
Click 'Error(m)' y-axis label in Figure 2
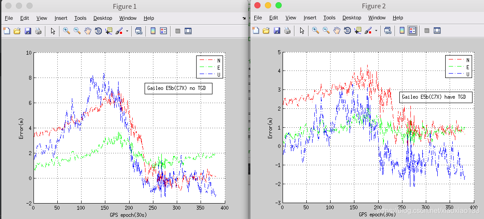(270, 128)
